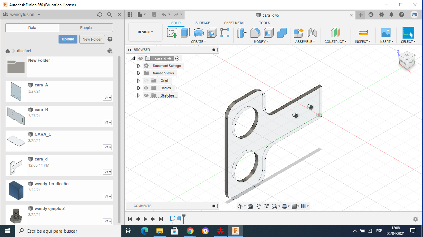Close the cara_d v5 document tab
The height and width of the screenshot is (237, 423).
coord(351,15)
